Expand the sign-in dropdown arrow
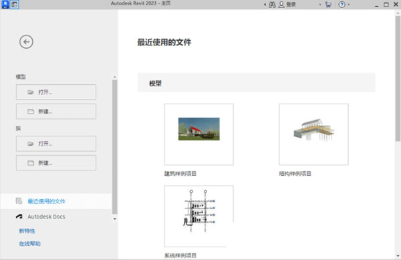Image resolution: width=401 pixels, height=260 pixels. click(x=320, y=5)
